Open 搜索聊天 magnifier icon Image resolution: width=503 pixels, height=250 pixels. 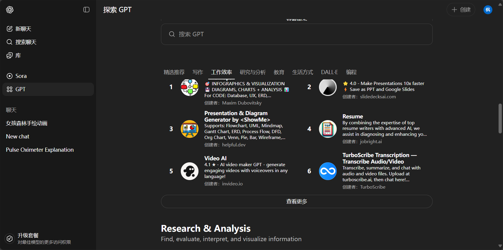tap(9, 42)
